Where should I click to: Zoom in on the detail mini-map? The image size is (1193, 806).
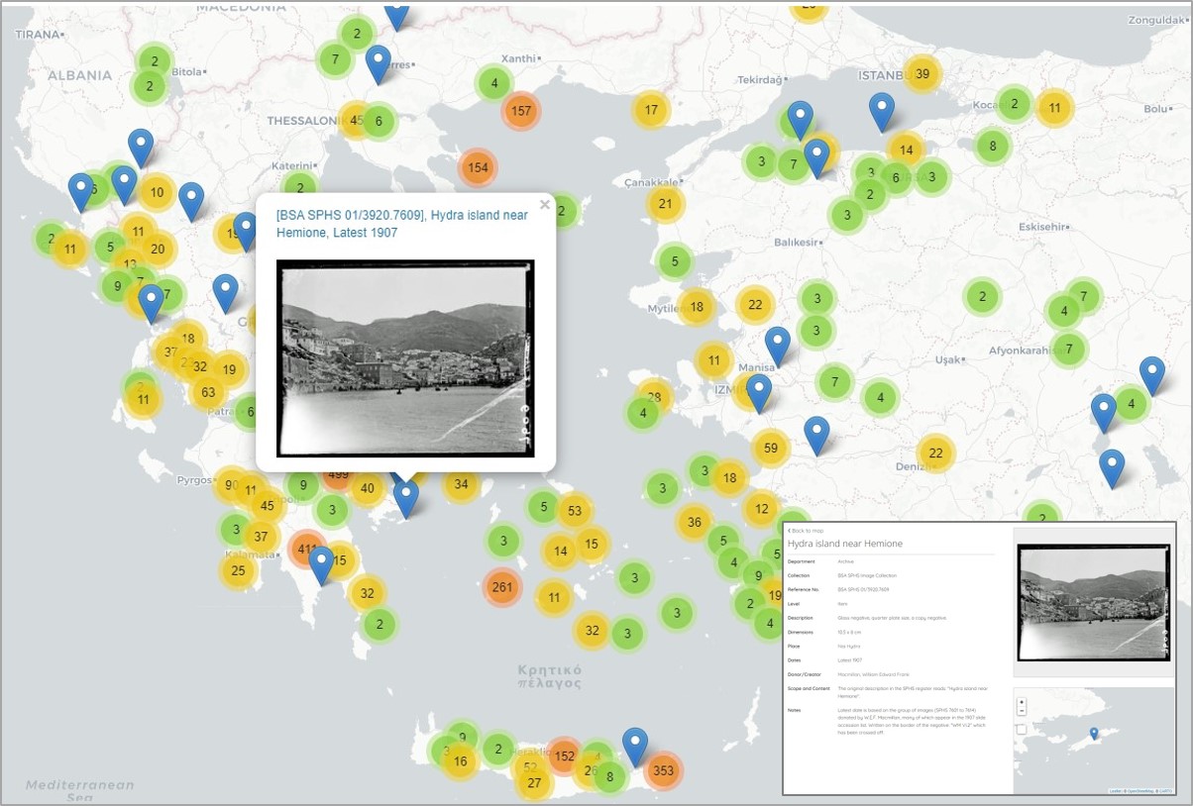coord(1022,702)
